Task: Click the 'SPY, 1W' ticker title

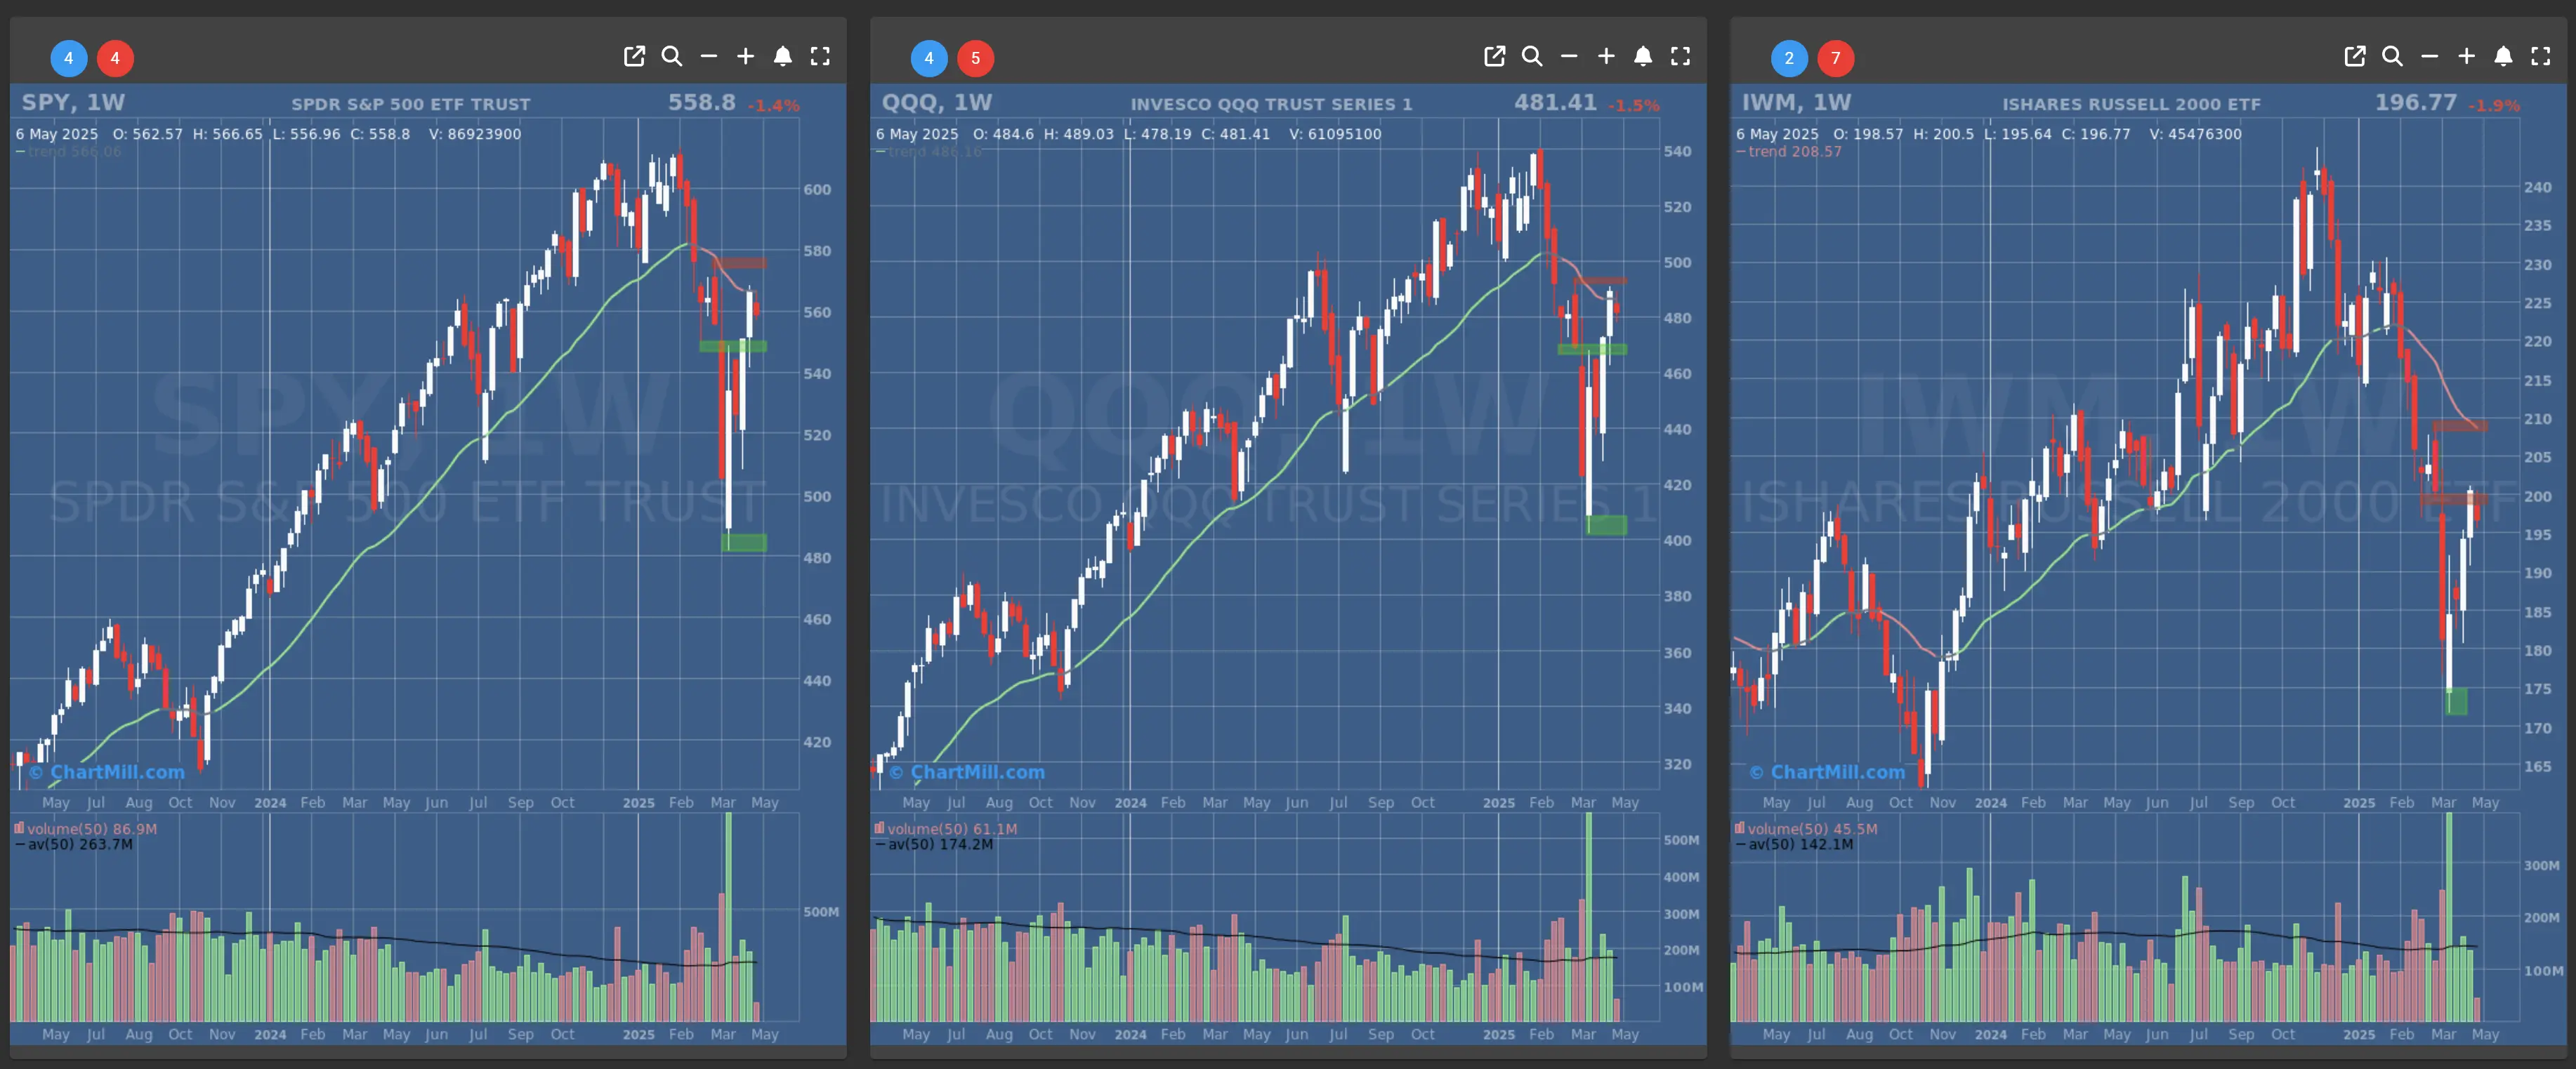Action: 74,103
